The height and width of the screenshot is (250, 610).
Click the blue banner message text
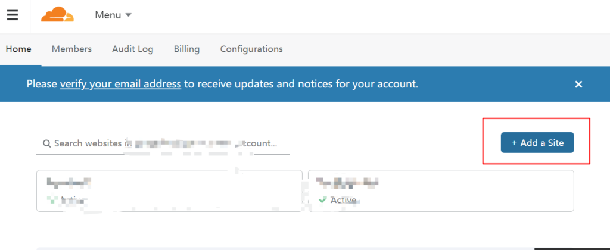pyautogui.click(x=298, y=84)
